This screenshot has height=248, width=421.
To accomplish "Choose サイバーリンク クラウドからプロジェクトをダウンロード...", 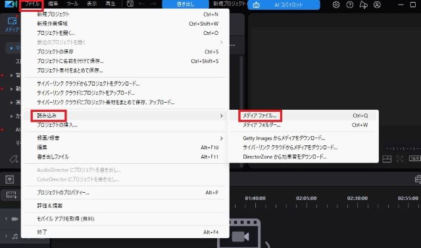I will point(125,84).
